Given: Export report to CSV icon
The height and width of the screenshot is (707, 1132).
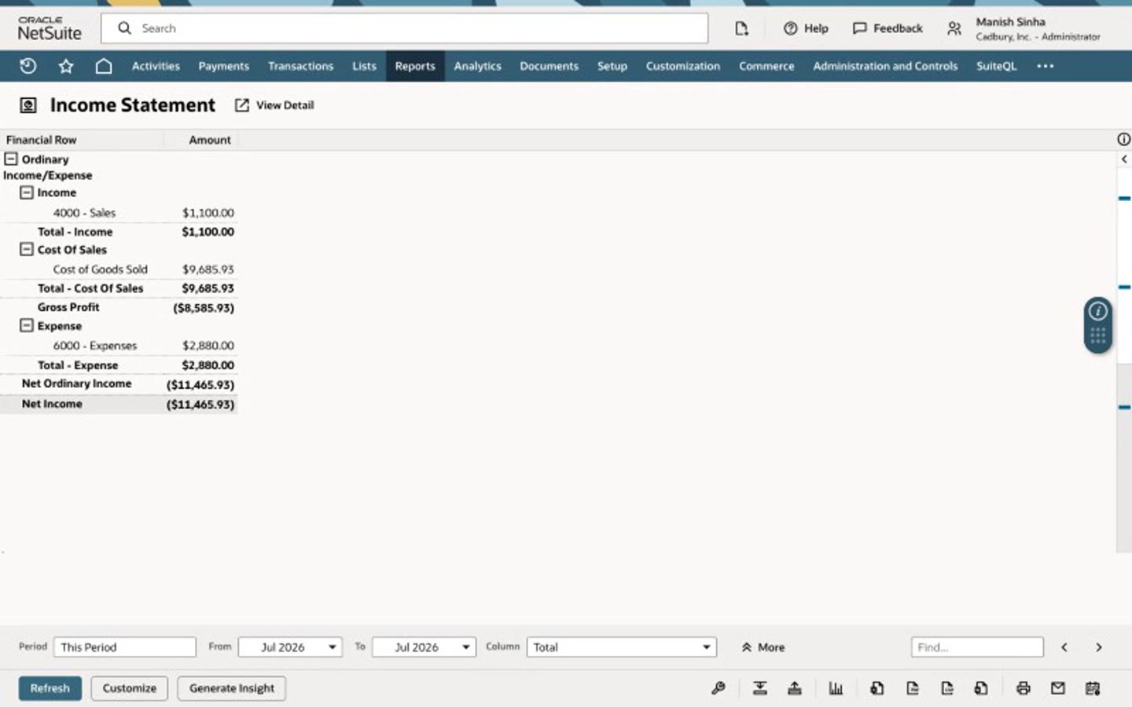Looking at the screenshot, I should pos(946,688).
